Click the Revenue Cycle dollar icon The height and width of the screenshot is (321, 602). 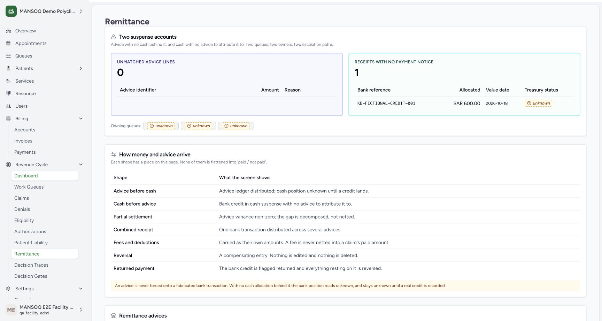pyautogui.click(x=8, y=165)
